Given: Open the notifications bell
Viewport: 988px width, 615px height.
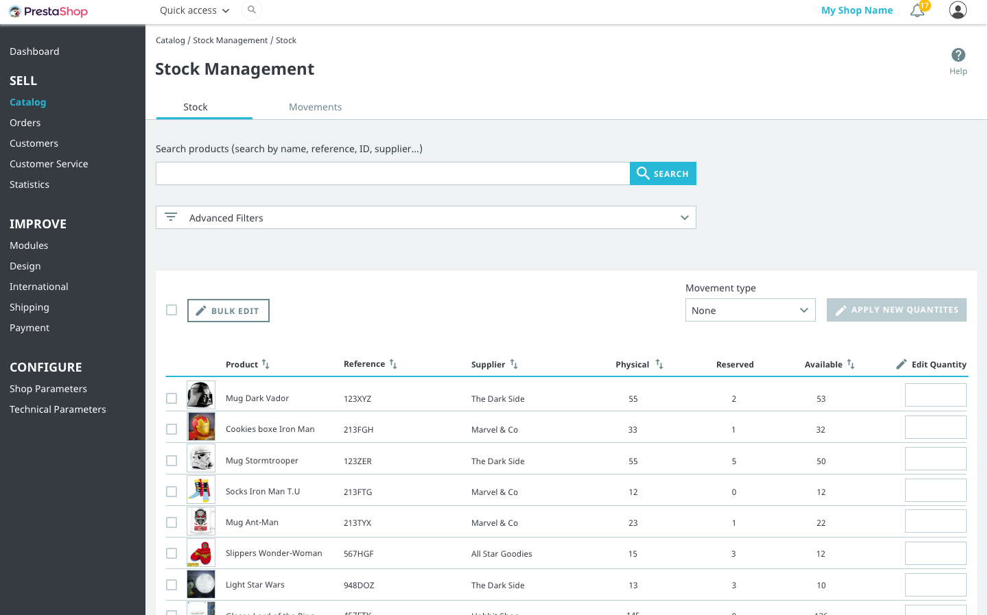Looking at the screenshot, I should pos(917,10).
